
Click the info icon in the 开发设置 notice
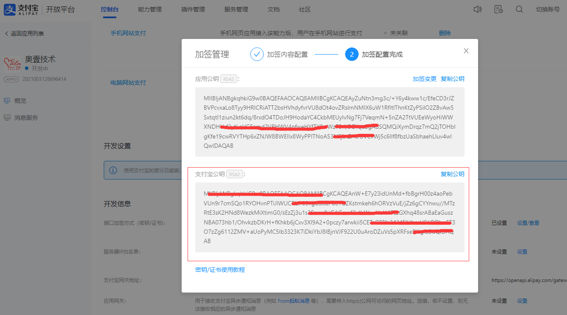[113, 170]
